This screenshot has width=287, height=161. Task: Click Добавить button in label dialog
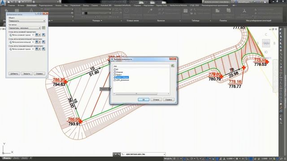click(14, 73)
